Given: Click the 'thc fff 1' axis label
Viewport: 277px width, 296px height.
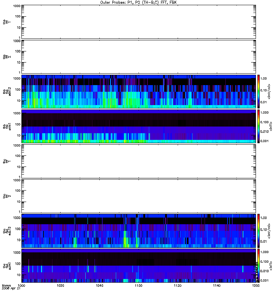Looking at the screenshot, I should [7, 161].
